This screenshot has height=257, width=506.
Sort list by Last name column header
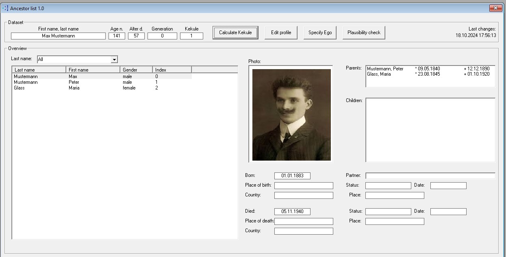click(x=39, y=70)
